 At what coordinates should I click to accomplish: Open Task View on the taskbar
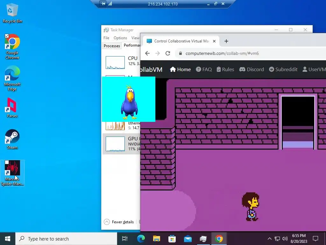click(124, 239)
